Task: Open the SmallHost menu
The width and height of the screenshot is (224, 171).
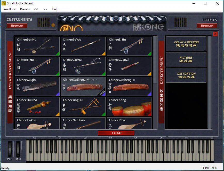Action: 10,9
